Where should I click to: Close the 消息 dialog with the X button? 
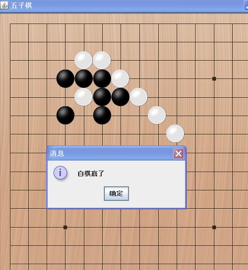tap(178, 154)
